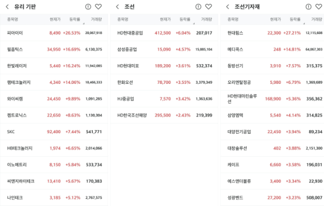
Task: Open 피아이이 stock row
Action: coord(54,33)
